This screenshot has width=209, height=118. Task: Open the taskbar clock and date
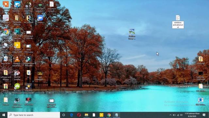tap(192, 115)
